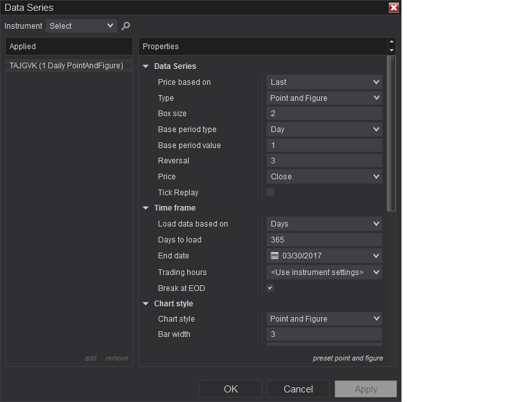The height and width of the screenshot is (402, 522).
Task: Uncheck the Break at EOD checkbox
Action: (270, 288)
